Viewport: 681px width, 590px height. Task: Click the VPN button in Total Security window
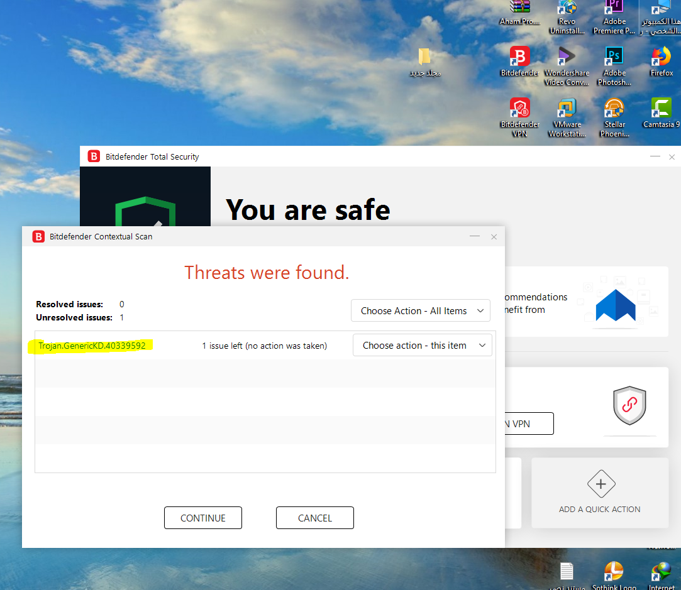[x=529, y=423]
